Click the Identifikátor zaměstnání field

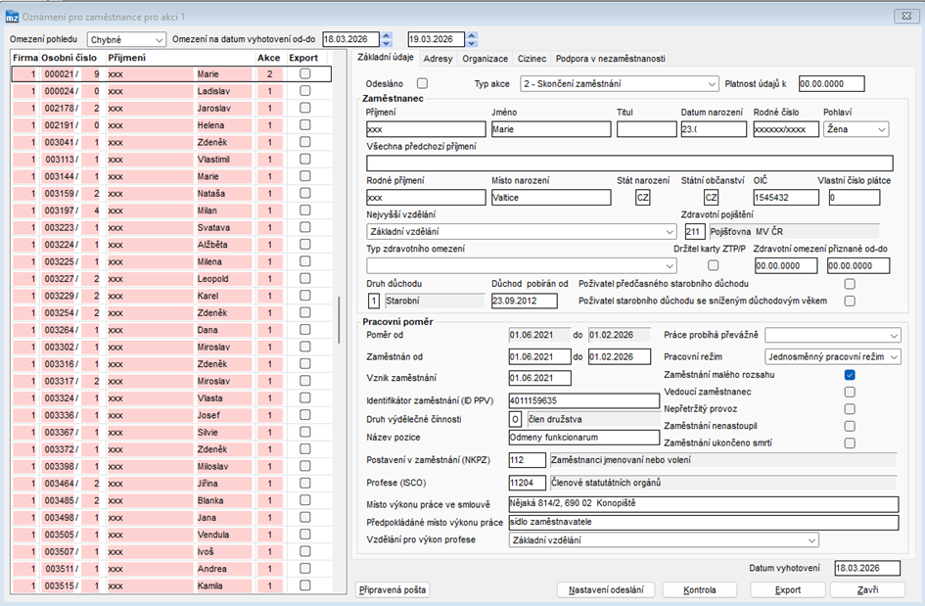584,400
